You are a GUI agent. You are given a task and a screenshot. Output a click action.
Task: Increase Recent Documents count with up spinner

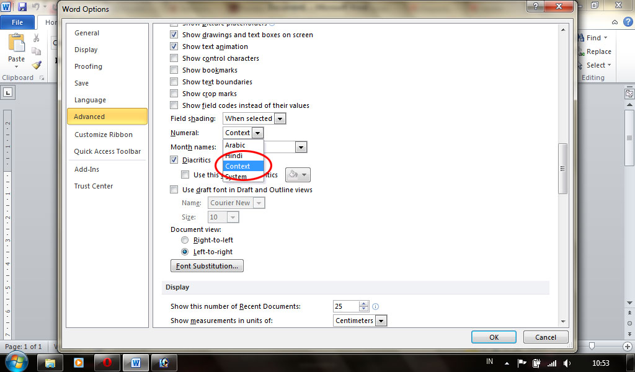point(364,304)
